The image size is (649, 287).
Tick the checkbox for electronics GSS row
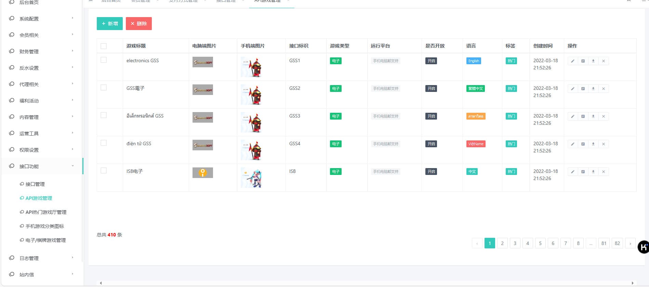tap(104, 60)
